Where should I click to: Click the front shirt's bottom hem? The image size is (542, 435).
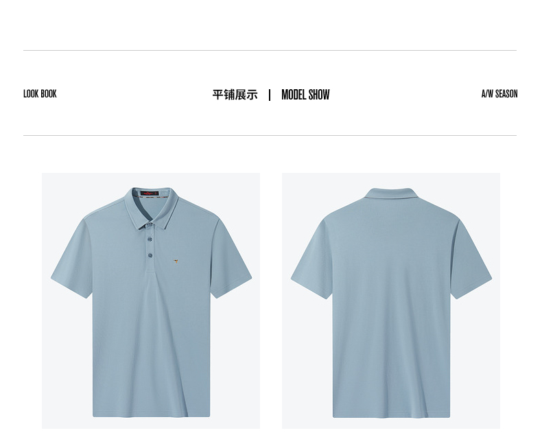click(152, 414)
